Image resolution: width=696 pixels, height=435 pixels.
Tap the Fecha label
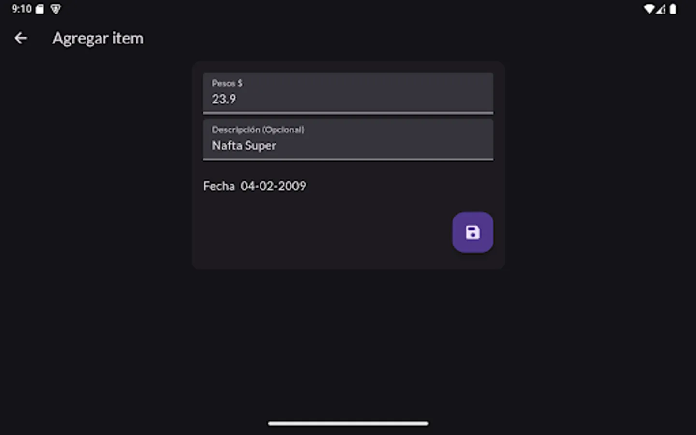pos(219,186)
